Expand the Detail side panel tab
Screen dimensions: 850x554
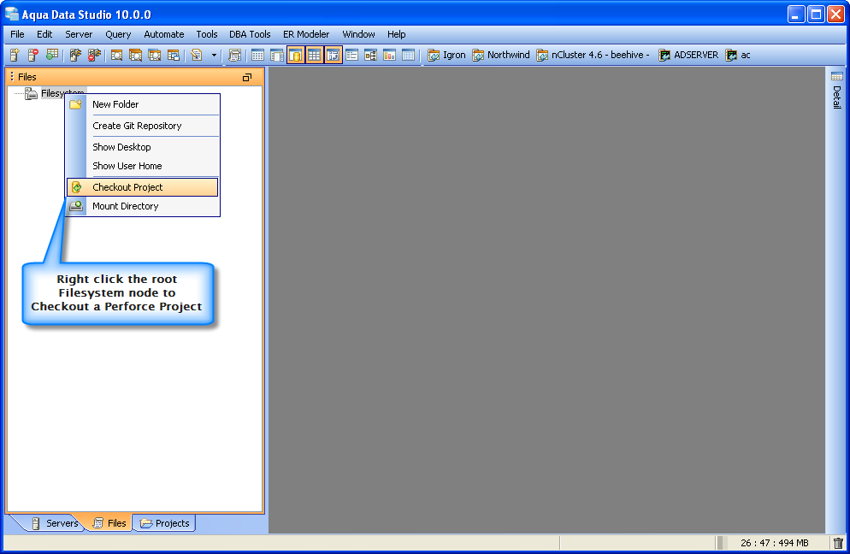[x=837, y=90]
